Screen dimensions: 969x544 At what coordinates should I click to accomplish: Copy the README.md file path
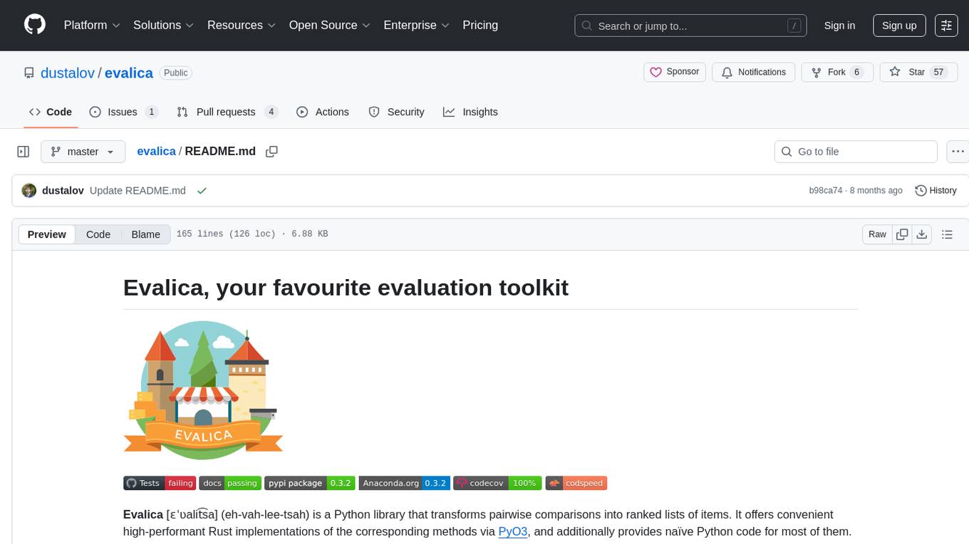click(x=271, y=151)
